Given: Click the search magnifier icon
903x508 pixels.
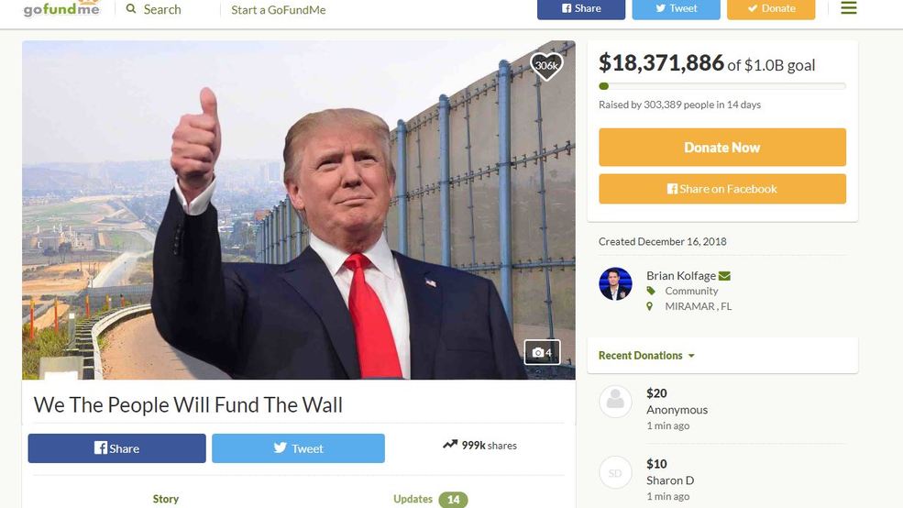Looking at the screenshot, I should coord(131,8).
